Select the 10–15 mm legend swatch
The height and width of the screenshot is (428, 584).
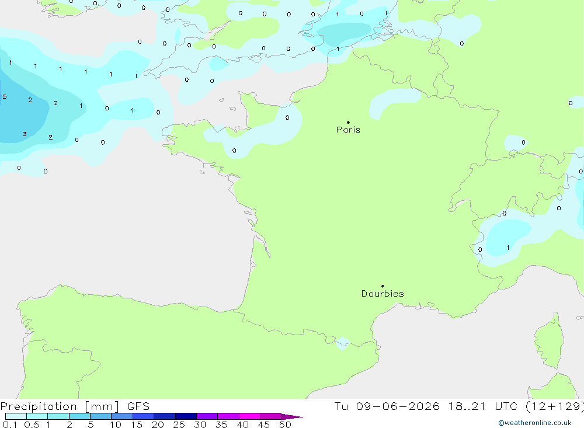pyautogui.click(x=122, y=416)
